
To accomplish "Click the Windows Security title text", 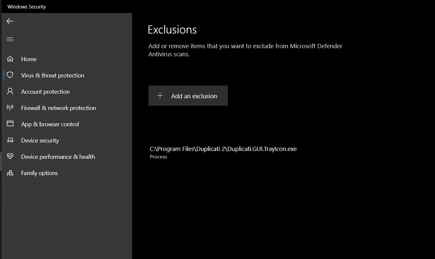I will tap(27, 7).
